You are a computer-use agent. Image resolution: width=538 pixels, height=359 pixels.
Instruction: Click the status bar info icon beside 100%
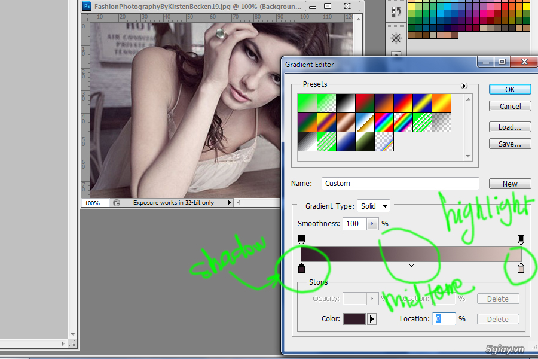117,203
